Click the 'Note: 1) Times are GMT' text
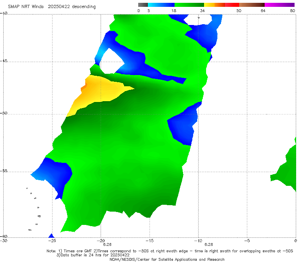Screen dimensions: 299x262 tap(70, 251)
